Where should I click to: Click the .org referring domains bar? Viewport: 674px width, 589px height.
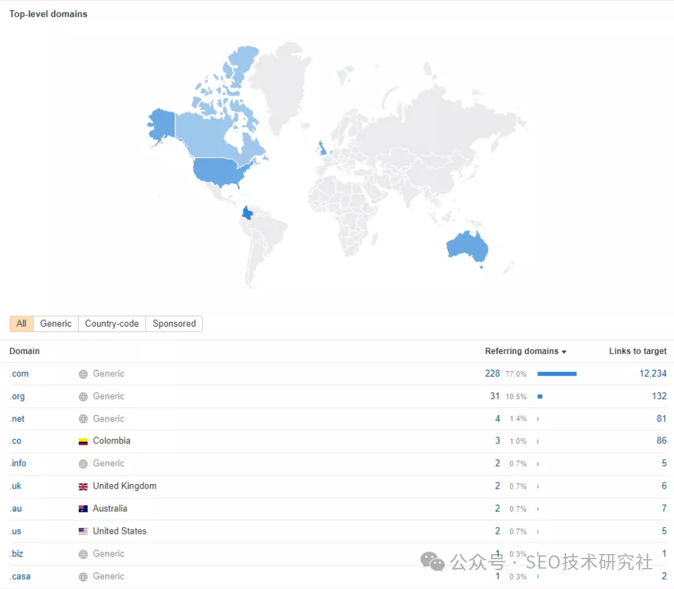pos(540,396)
